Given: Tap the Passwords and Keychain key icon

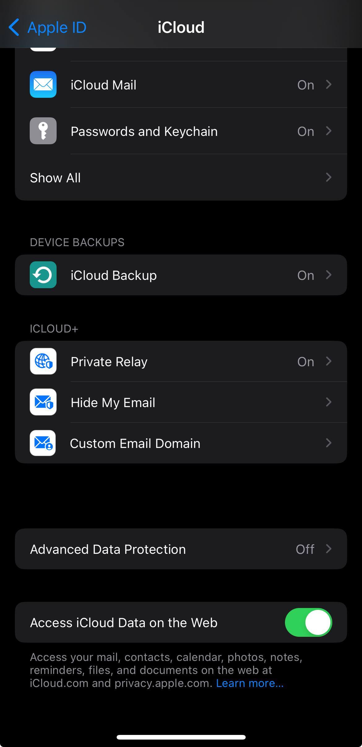Looking at the screenshot, I should tap(43, 131).
